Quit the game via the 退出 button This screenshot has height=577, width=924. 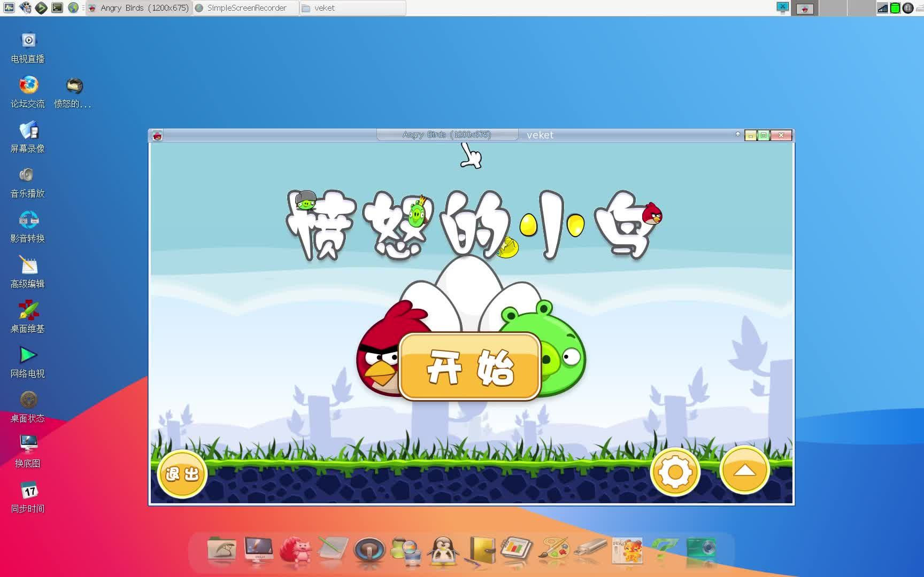(x=182, y=474)
